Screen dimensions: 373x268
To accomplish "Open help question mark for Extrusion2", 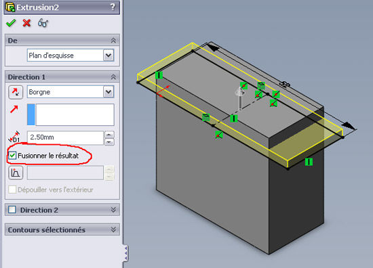I will click(x=113, y=7).
